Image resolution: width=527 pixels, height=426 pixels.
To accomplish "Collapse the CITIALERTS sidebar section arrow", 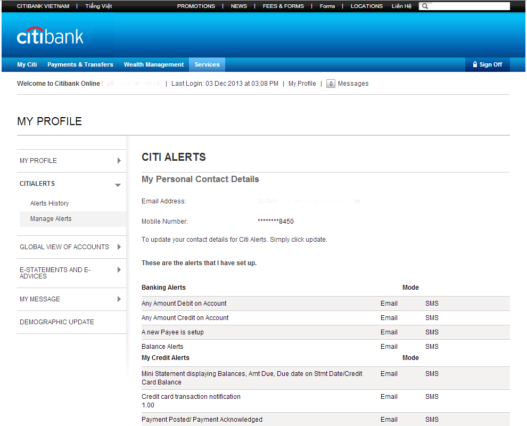I will [x=118, y=185].
